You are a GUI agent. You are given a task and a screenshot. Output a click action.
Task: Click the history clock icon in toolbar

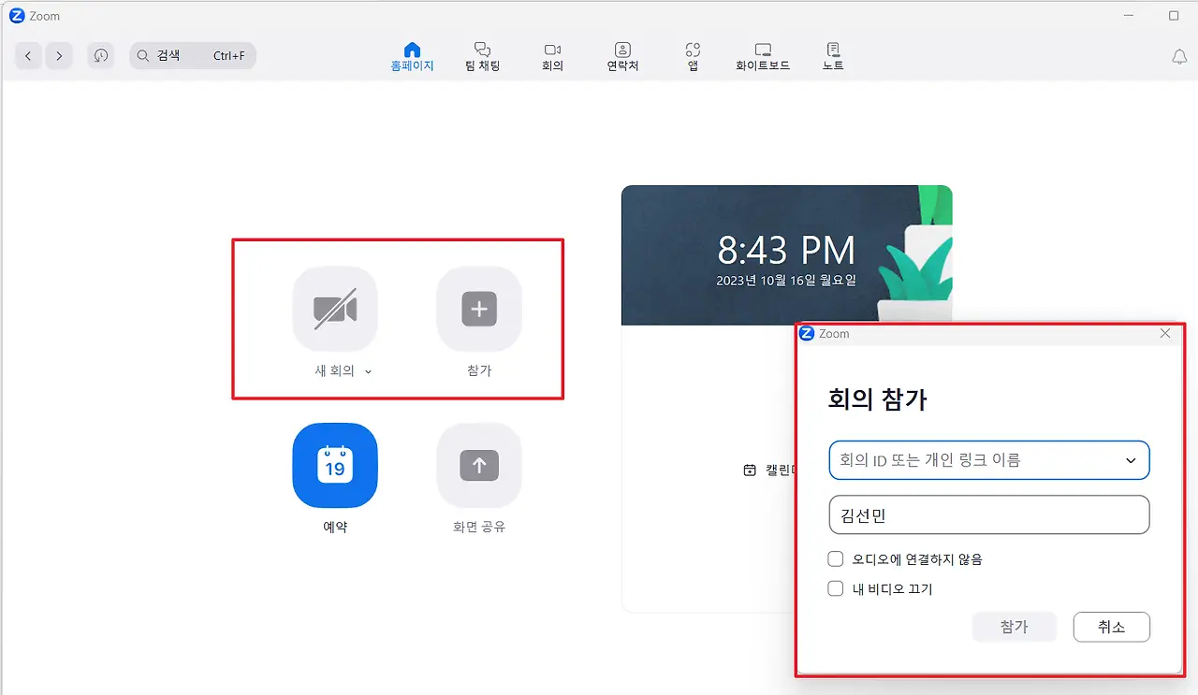coord(101,56)
